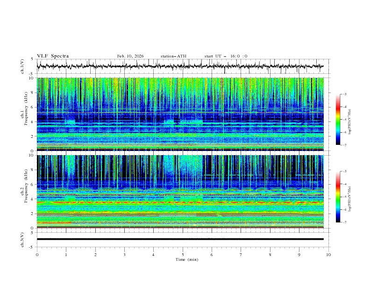
Task: Click the upper color scale bar for ch.1
Action: coord(338,120)
